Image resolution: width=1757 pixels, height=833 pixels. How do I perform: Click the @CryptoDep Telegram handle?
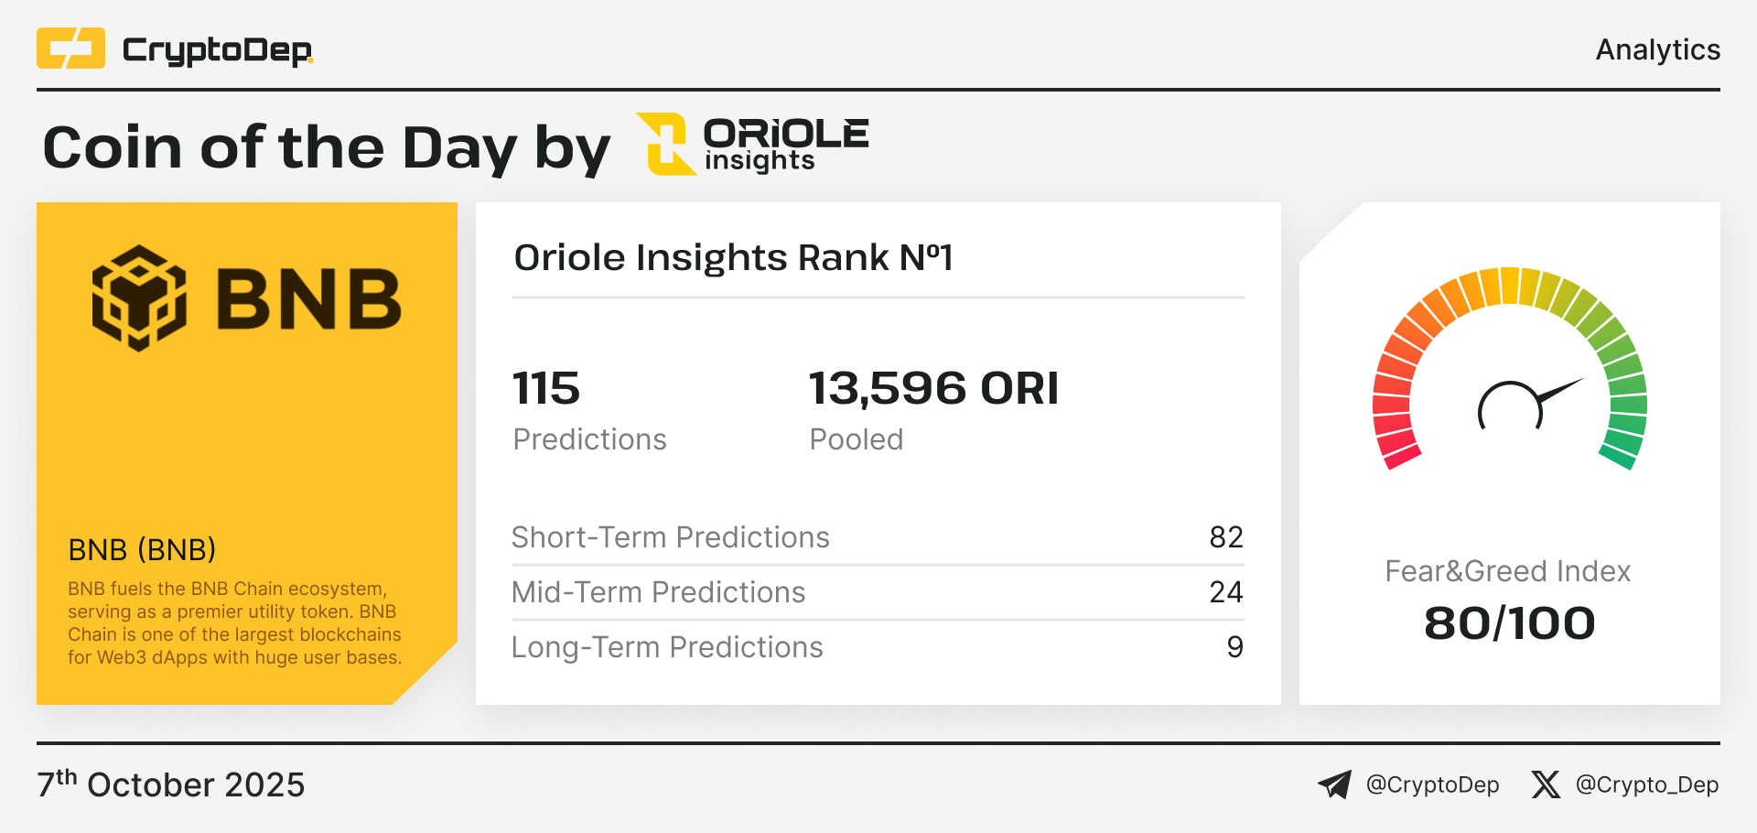(1432, 784)
